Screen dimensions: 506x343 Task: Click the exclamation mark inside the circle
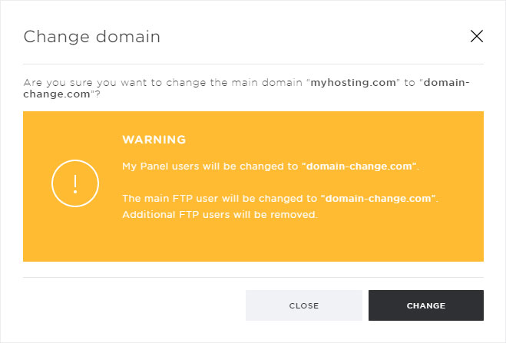pos(75,184)
